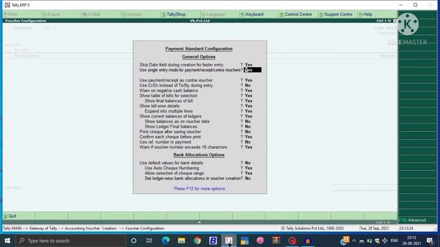Open the taskbar clock and date
This screenshot has height=247, width=440.
(411, 241)
